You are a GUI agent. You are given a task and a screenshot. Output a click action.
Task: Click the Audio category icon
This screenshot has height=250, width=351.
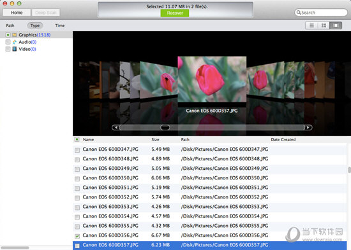point(15,42)
